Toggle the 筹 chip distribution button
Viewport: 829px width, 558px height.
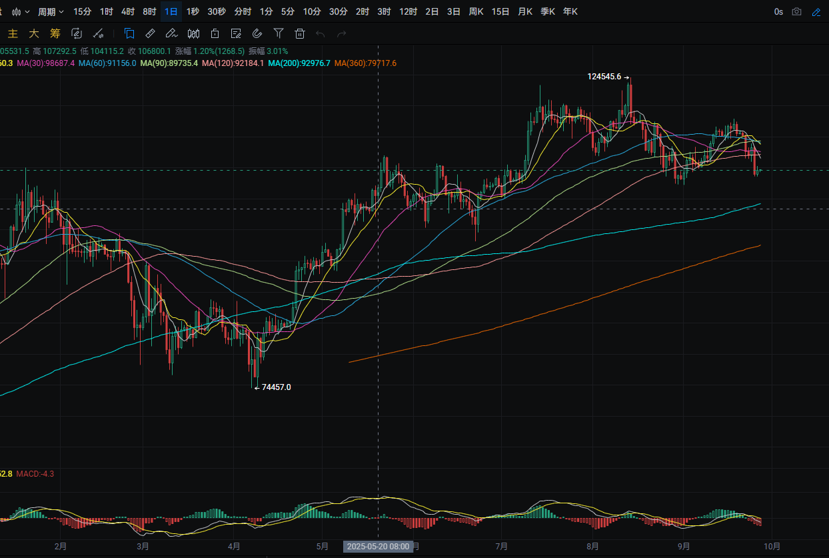click(55, 33)
